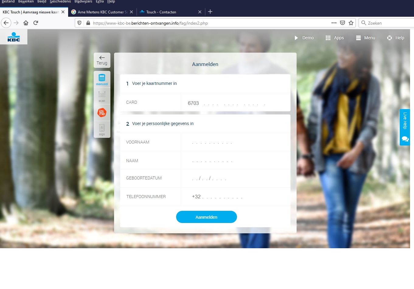Viewport: 414px width, 289px height.
Task: Click the CARD number input field
Action: pyautogui.click(x=235, y=103)
